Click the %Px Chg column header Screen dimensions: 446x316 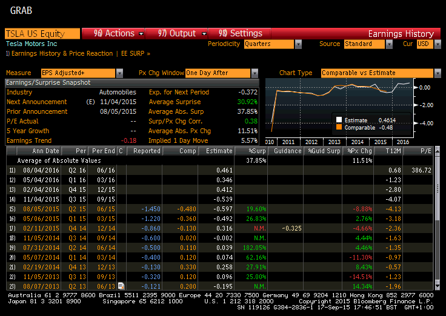point(358,151)
